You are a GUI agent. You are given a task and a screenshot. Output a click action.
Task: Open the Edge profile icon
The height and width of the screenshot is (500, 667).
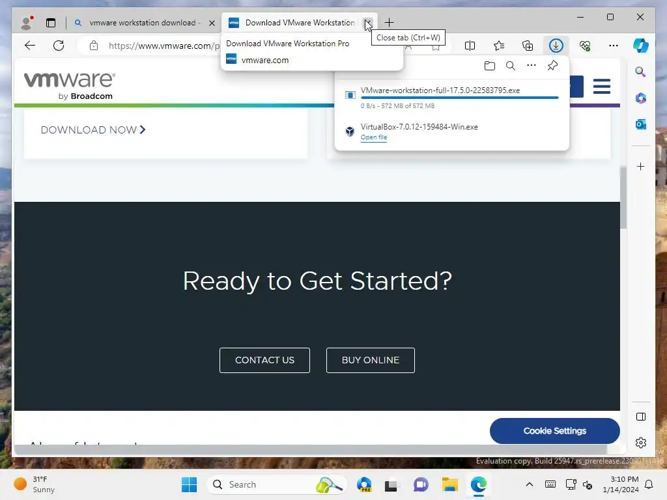[27, 23]
